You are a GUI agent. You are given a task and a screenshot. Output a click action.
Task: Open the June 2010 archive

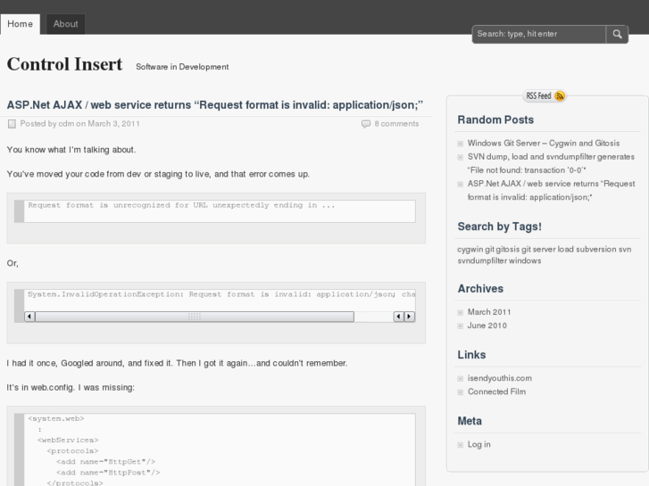coord(487,325)
